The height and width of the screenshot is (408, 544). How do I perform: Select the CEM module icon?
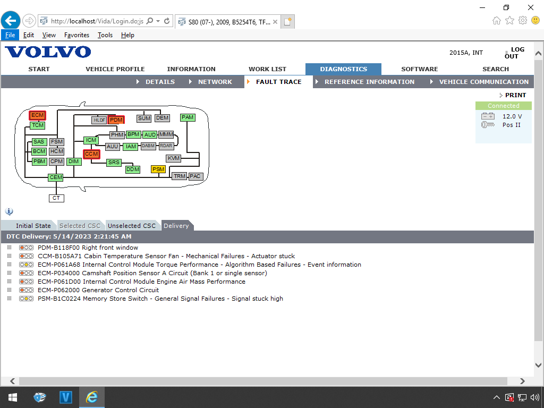56,177
